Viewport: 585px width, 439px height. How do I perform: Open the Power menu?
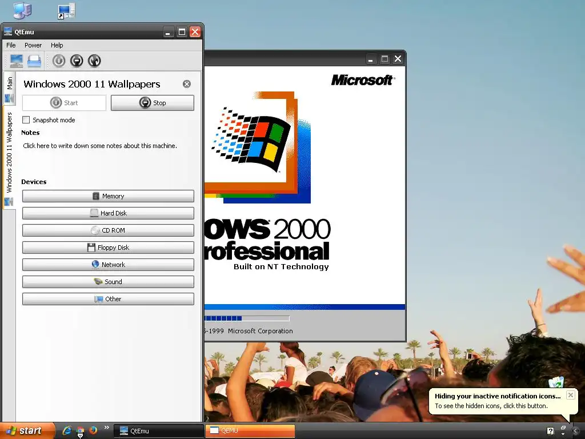[33, 45]
